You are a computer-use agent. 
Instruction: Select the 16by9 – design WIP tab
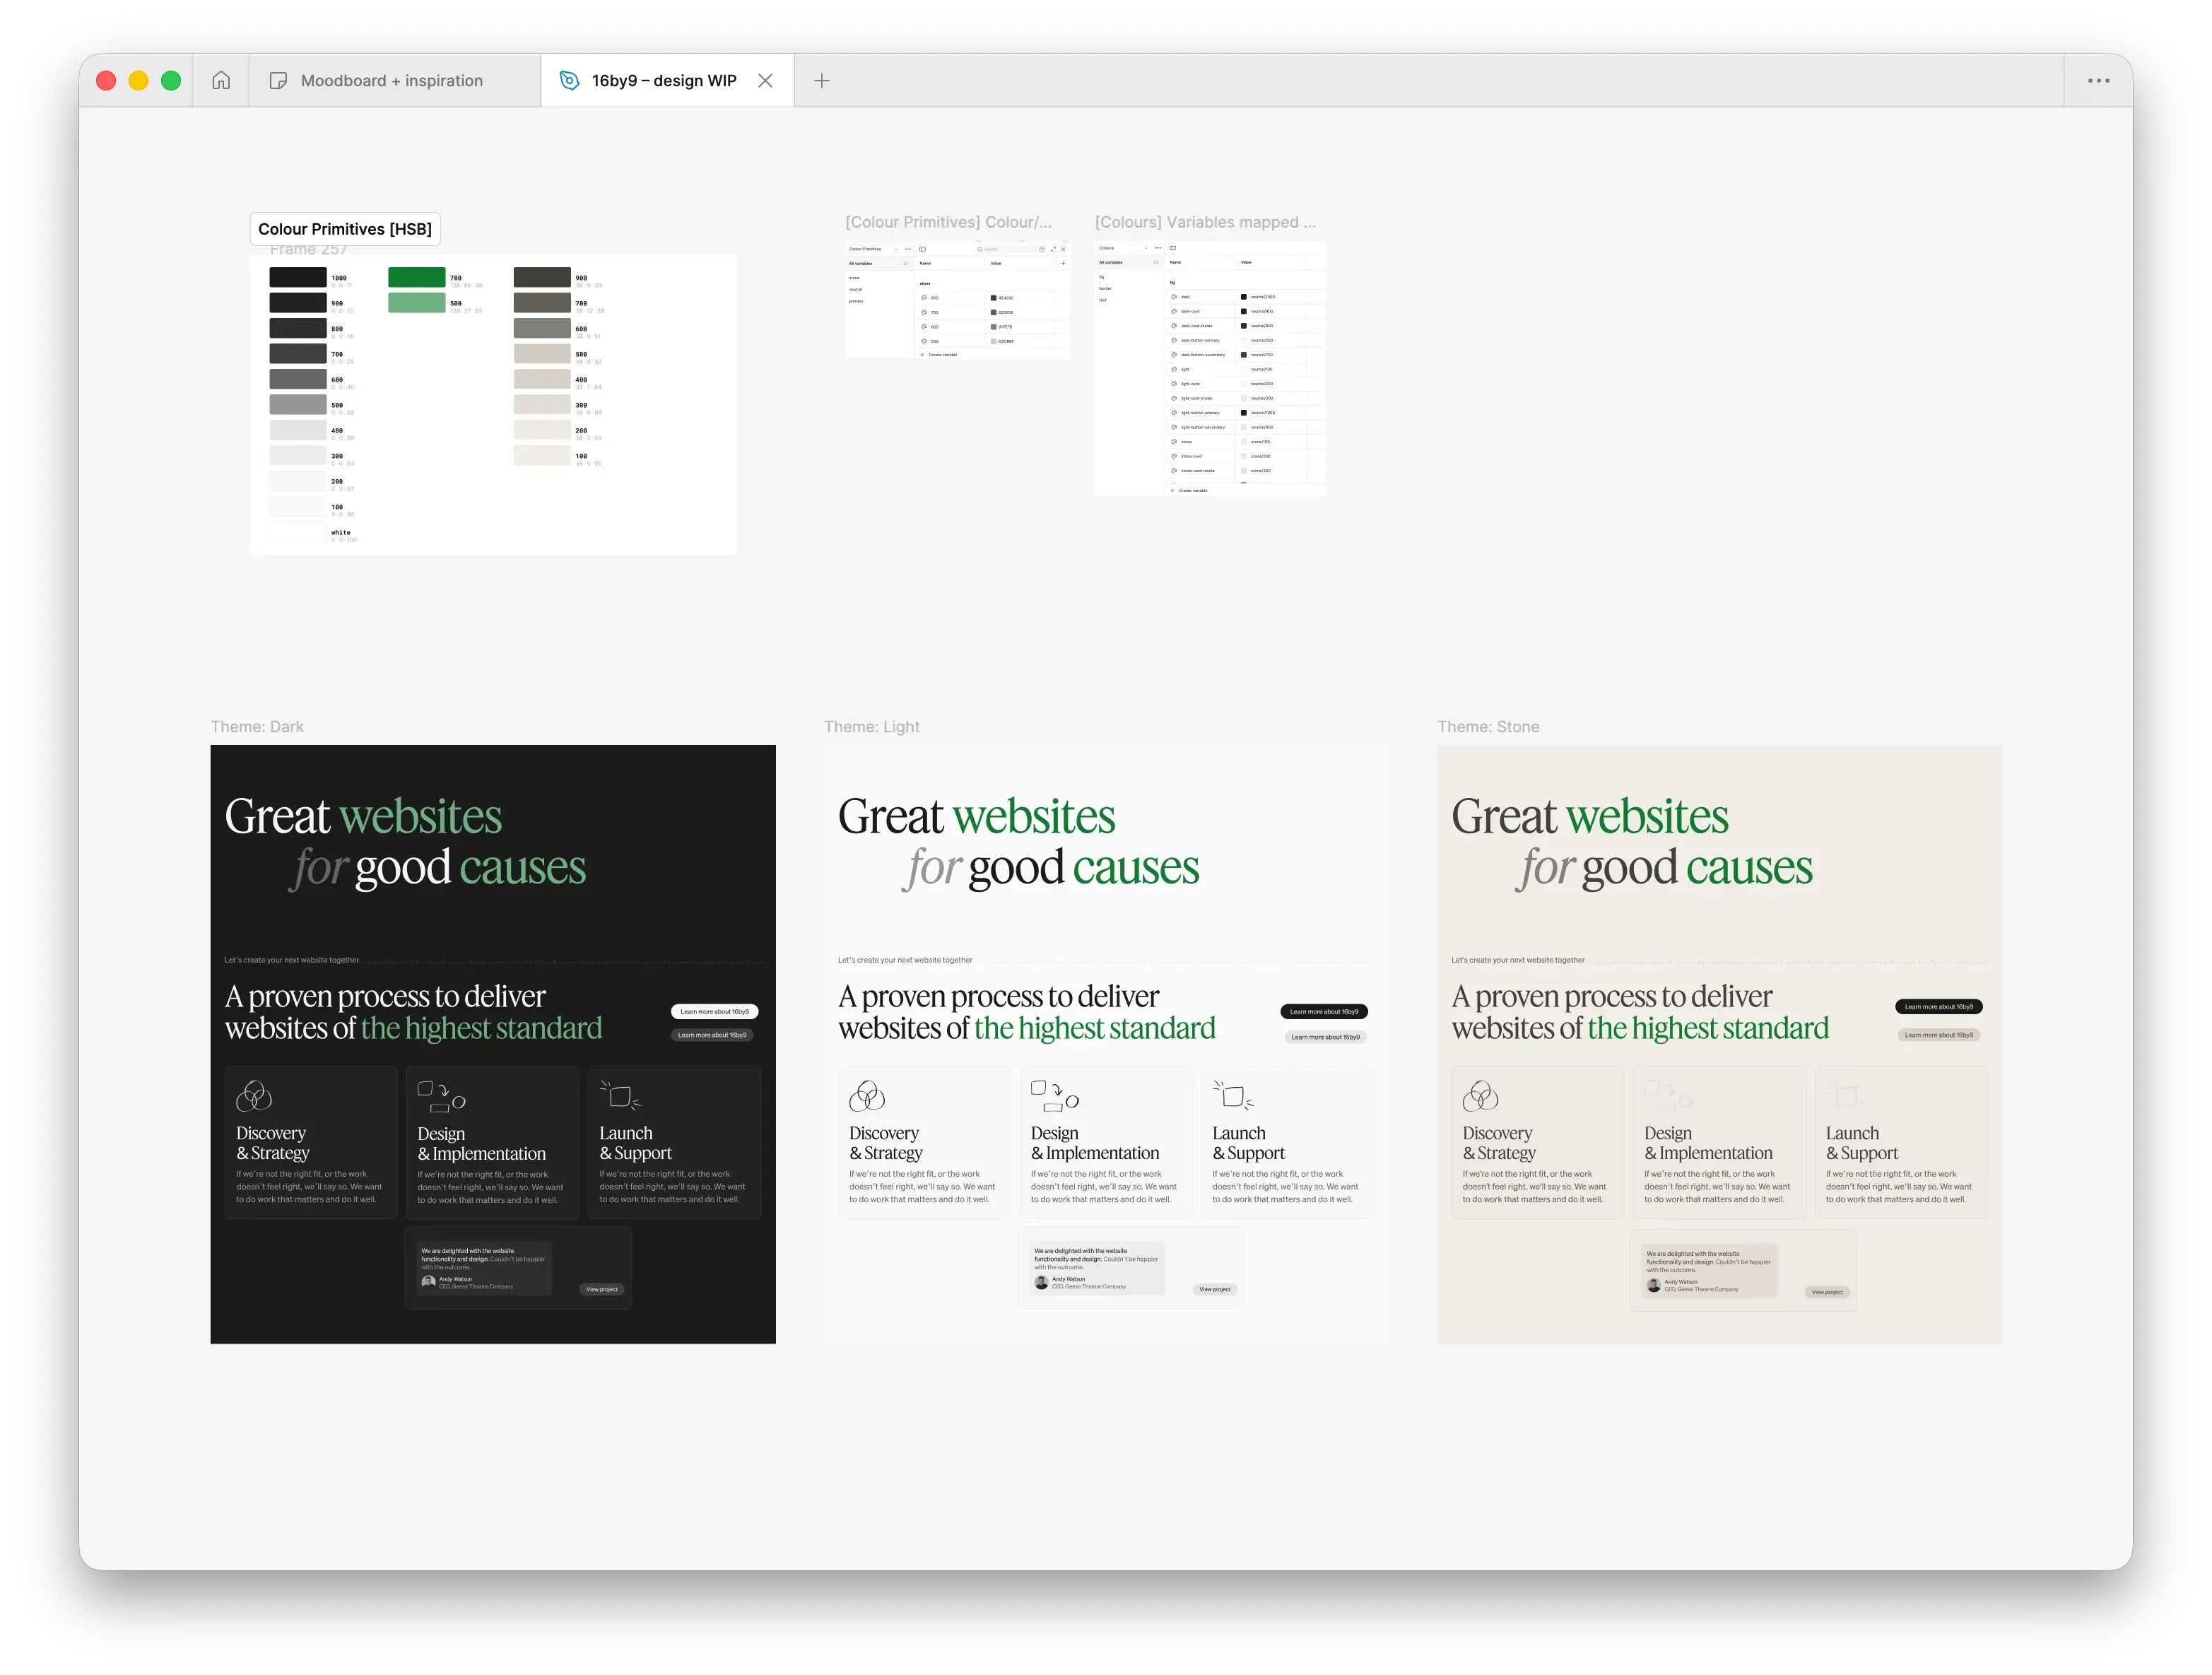(x=663, y=80)
